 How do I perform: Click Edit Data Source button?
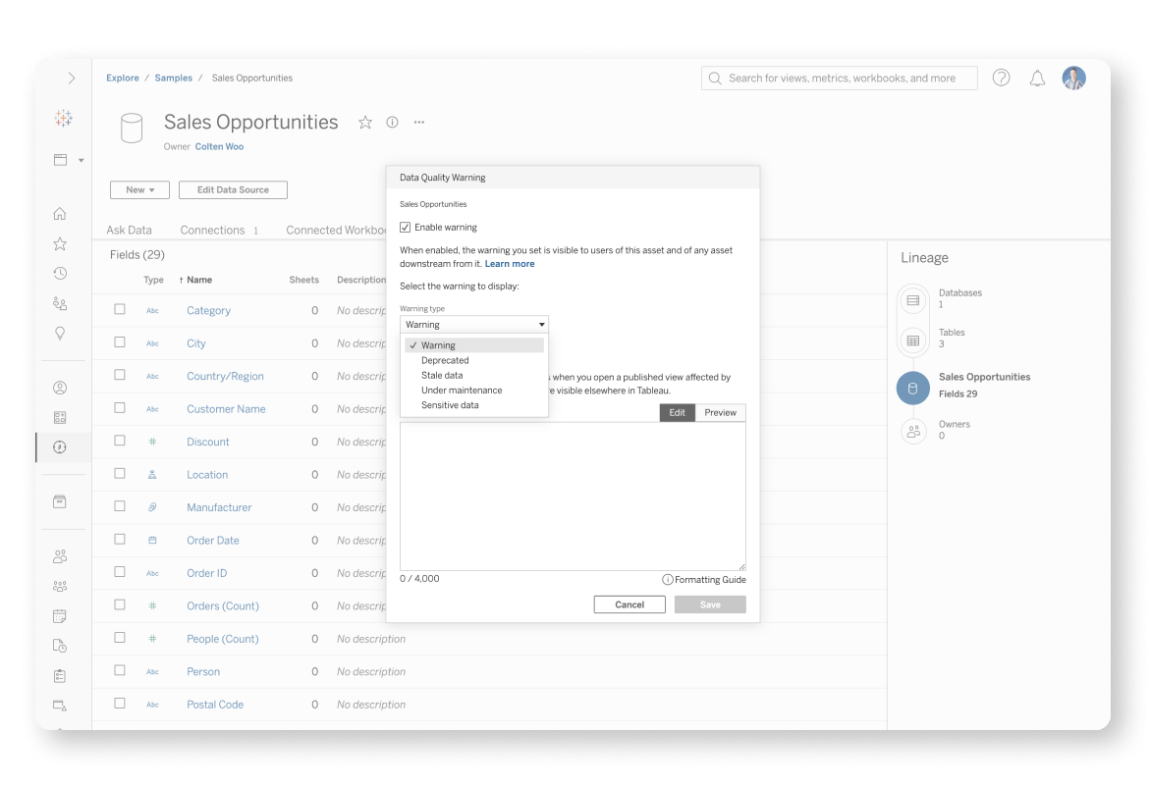(233, 189)
